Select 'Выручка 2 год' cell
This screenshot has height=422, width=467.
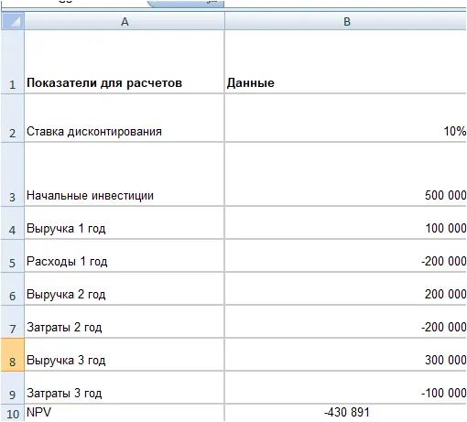coord(125,288)
